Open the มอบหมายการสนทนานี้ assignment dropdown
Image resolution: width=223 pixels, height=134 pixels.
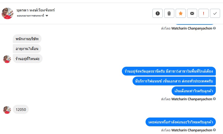coord(32,16)
